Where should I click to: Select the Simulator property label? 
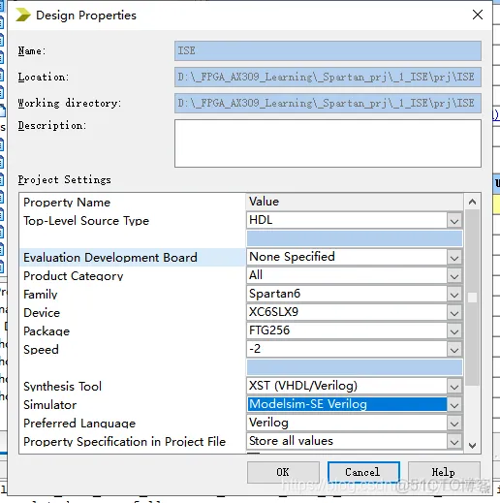point(50,405)
